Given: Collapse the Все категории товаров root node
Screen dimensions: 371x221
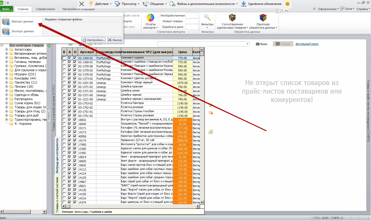Looking at the screenshot, I should point(2,45).
